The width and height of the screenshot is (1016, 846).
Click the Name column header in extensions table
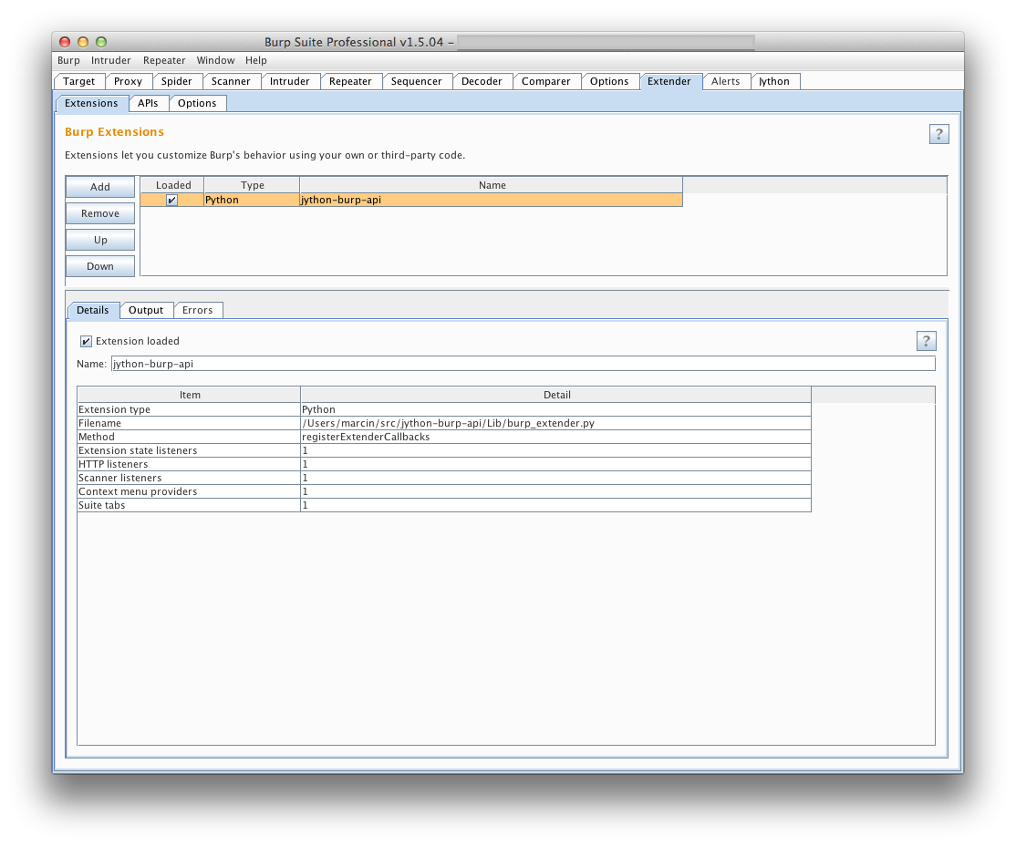492,185
